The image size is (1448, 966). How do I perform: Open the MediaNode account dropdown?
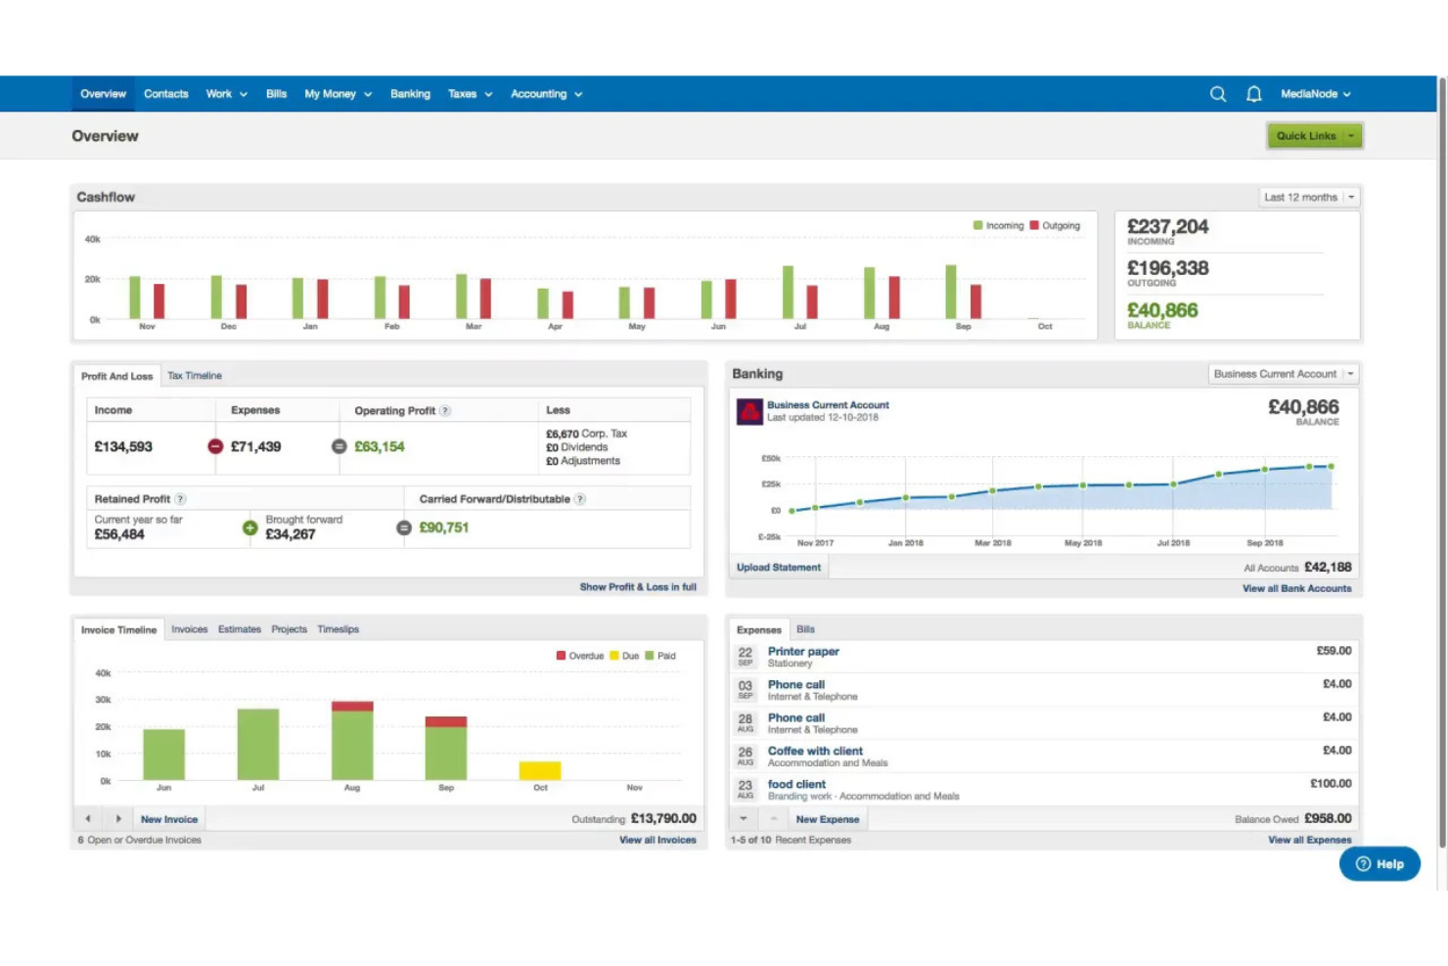click(x=1315, y=93)
